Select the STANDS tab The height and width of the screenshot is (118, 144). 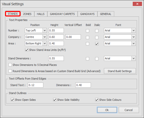(x=13, y=14)
